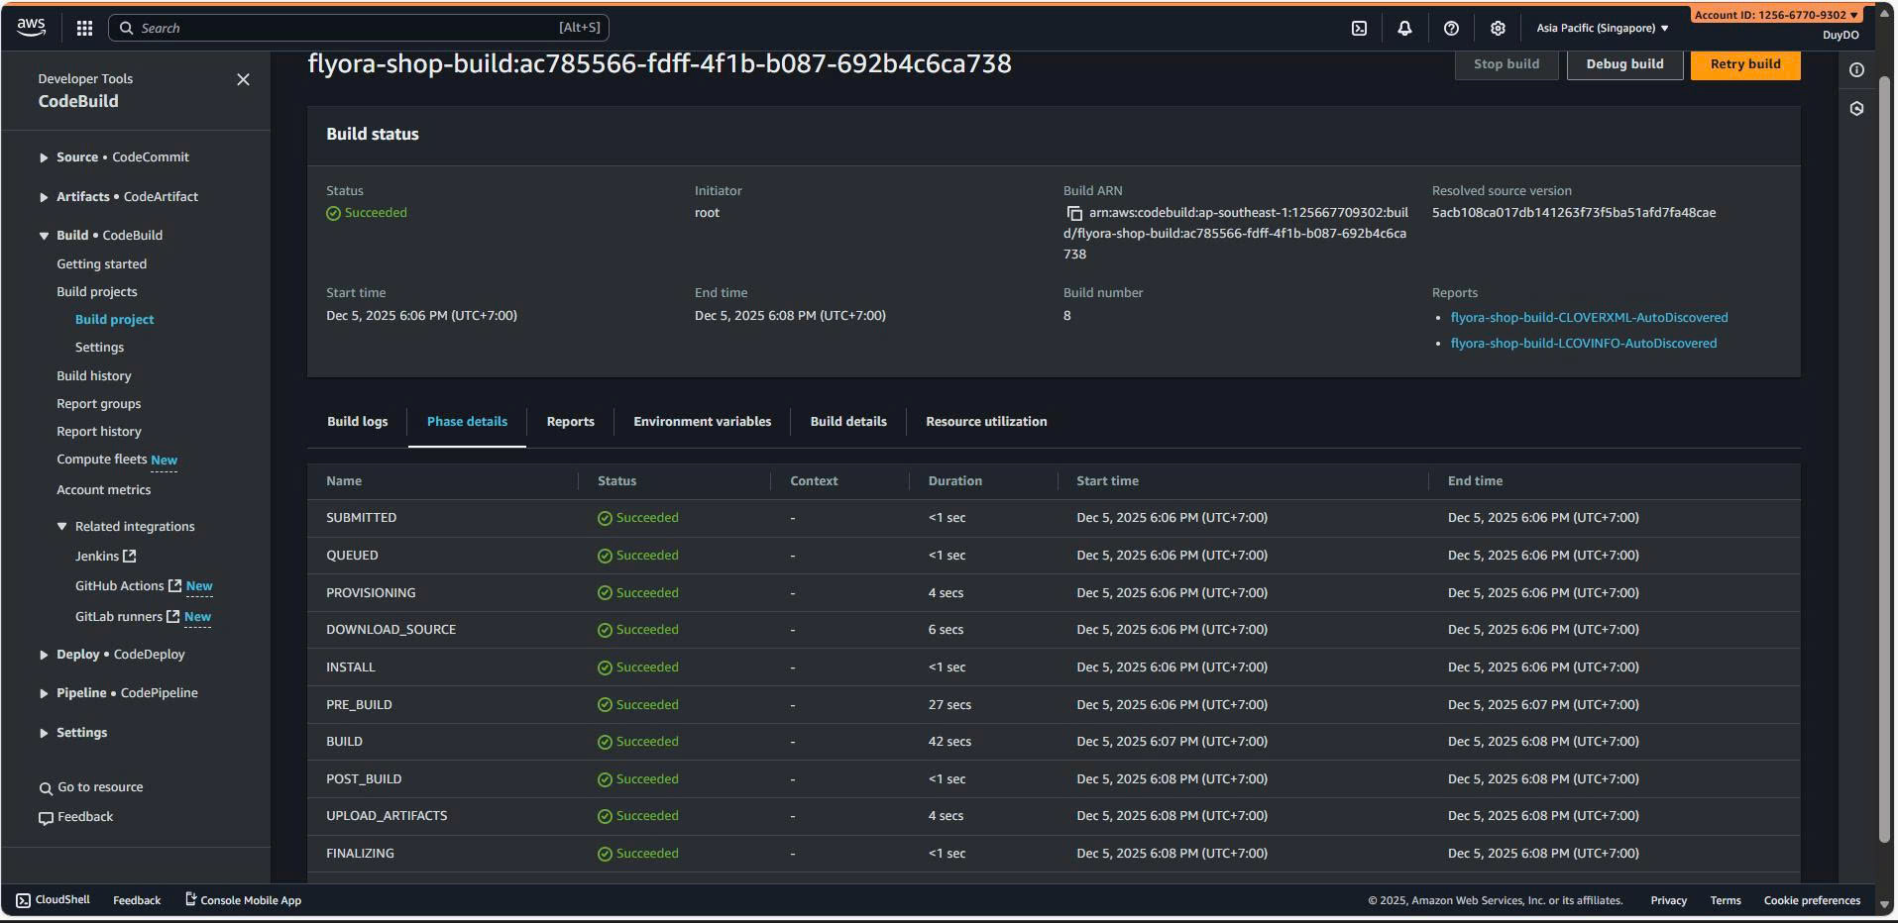The height and width of the screenshot is (923, 1898).
Task: Open Build history in the sidebar
Action: [x=94, y=376]
